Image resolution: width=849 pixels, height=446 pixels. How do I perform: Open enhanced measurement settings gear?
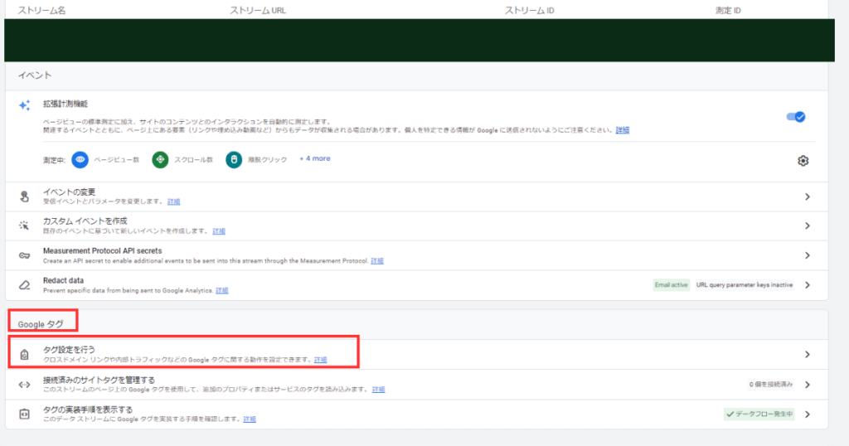[x=803, y=161]
